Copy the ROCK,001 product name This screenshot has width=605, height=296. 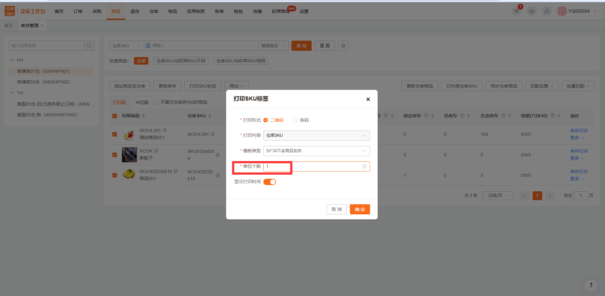click(165, 130)
